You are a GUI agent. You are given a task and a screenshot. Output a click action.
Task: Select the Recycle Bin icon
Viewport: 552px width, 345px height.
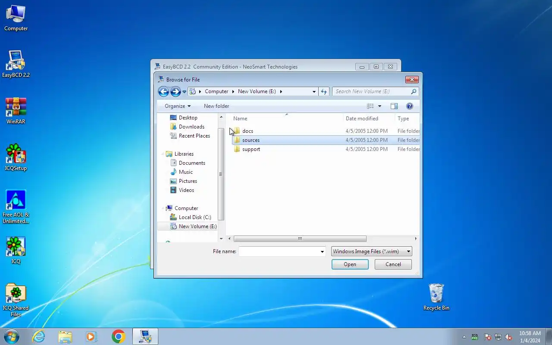tap(436, 298)
